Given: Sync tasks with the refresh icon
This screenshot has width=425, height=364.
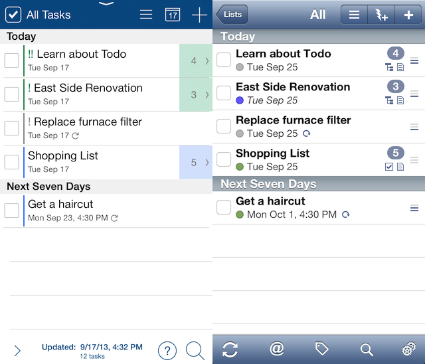Looking at the screenshot, I should click(230, 349).
